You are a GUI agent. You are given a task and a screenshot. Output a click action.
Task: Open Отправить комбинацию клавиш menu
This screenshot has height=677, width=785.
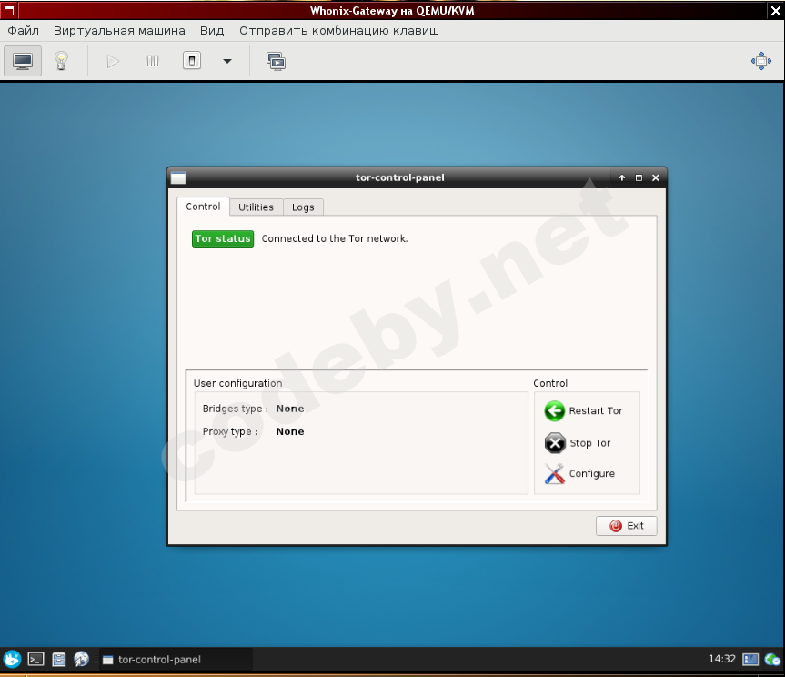tap(339, 31)
